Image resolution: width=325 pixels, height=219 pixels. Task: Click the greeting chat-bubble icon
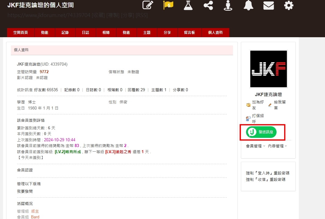pyautogui.click(x=248, y=119)
